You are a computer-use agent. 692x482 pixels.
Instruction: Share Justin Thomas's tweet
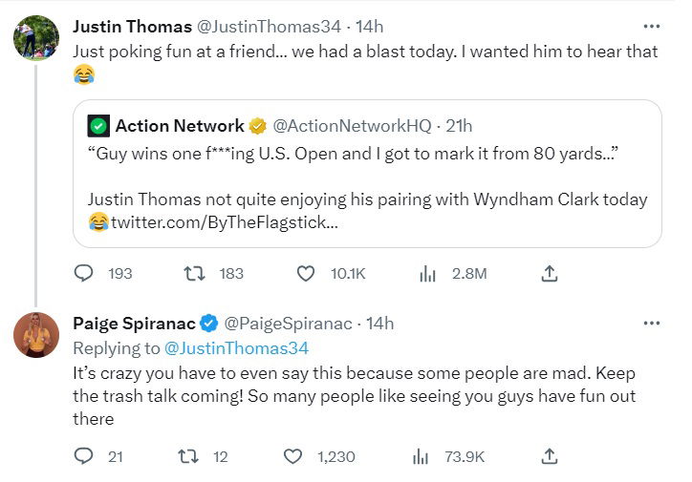(550, 274)
